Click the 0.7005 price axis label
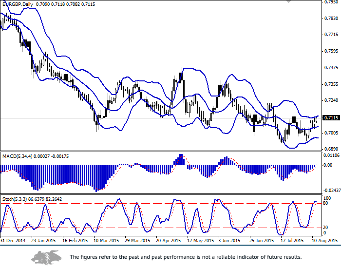341x269 pixels. (331, 133)
